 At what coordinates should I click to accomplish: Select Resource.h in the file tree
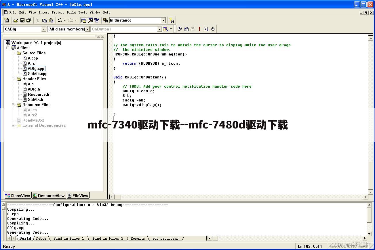coord(38,94)
